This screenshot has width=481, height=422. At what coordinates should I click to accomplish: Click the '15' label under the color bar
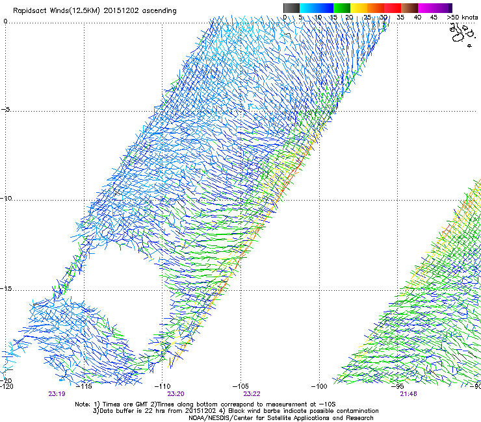click(333, 18)
